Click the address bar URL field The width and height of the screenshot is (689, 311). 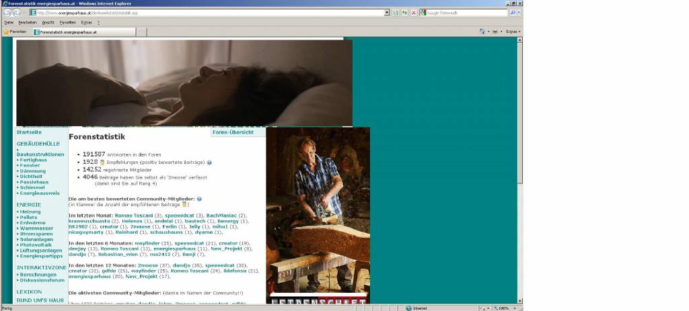(210, 13)
